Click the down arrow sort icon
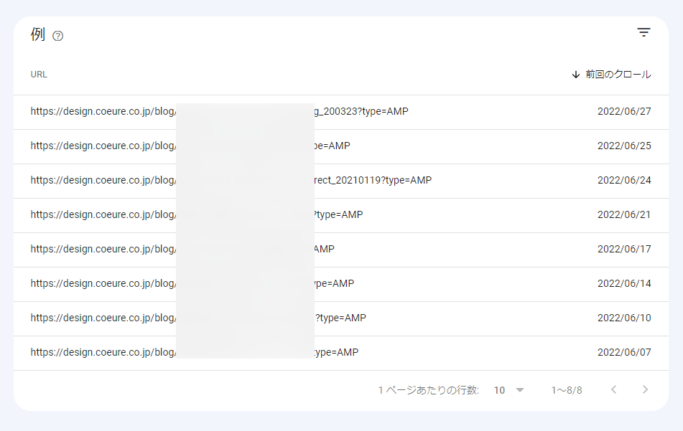Viewport: 683px width, 431px height. click(x=575, y=75)
